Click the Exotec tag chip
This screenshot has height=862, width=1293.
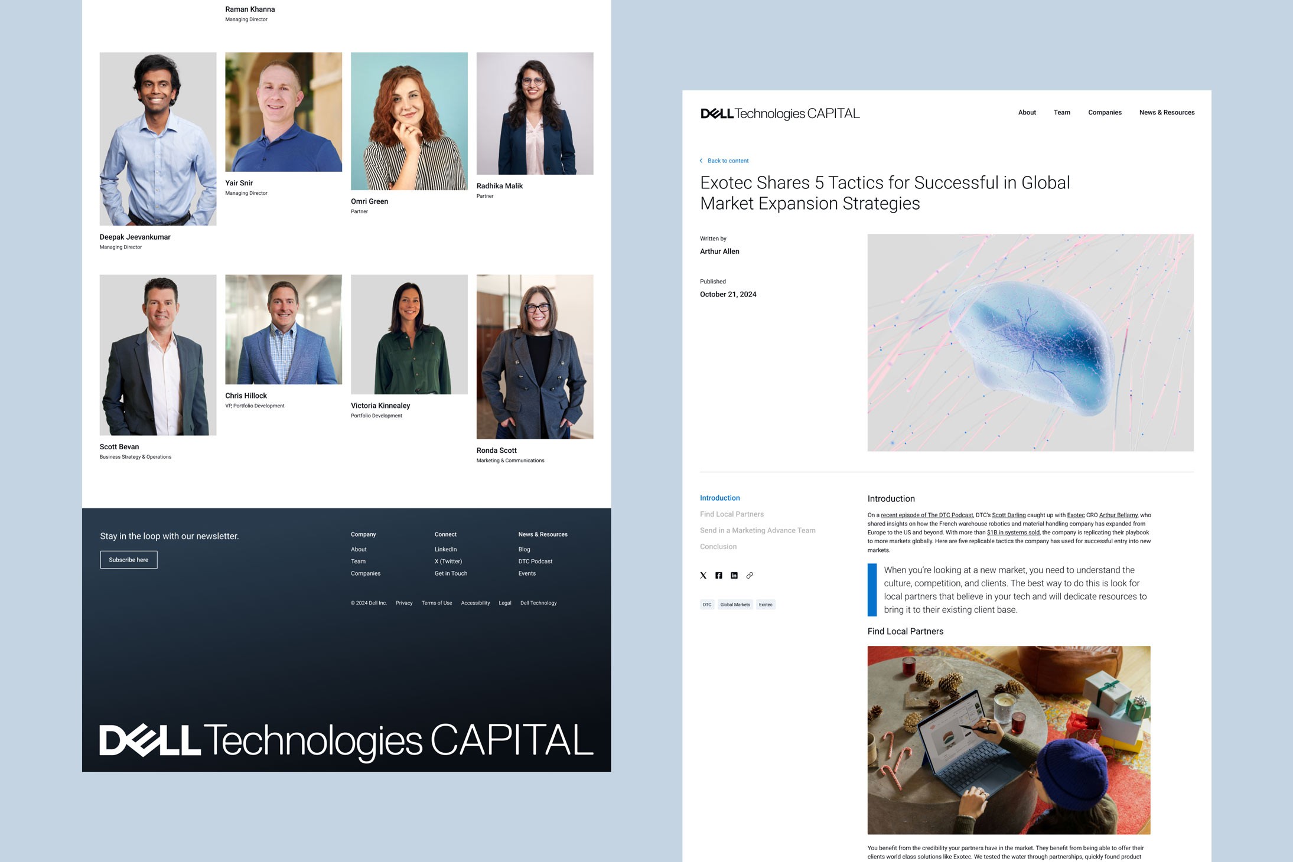(x=766, y=605)
